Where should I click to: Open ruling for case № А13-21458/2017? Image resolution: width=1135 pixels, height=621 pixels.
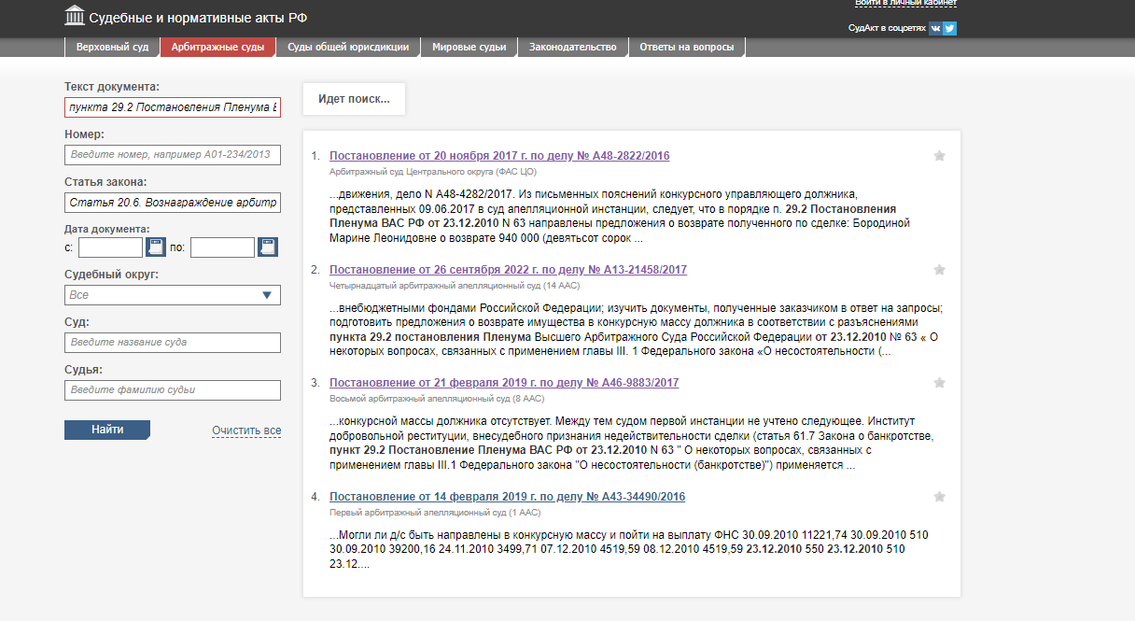pos(508,270)
